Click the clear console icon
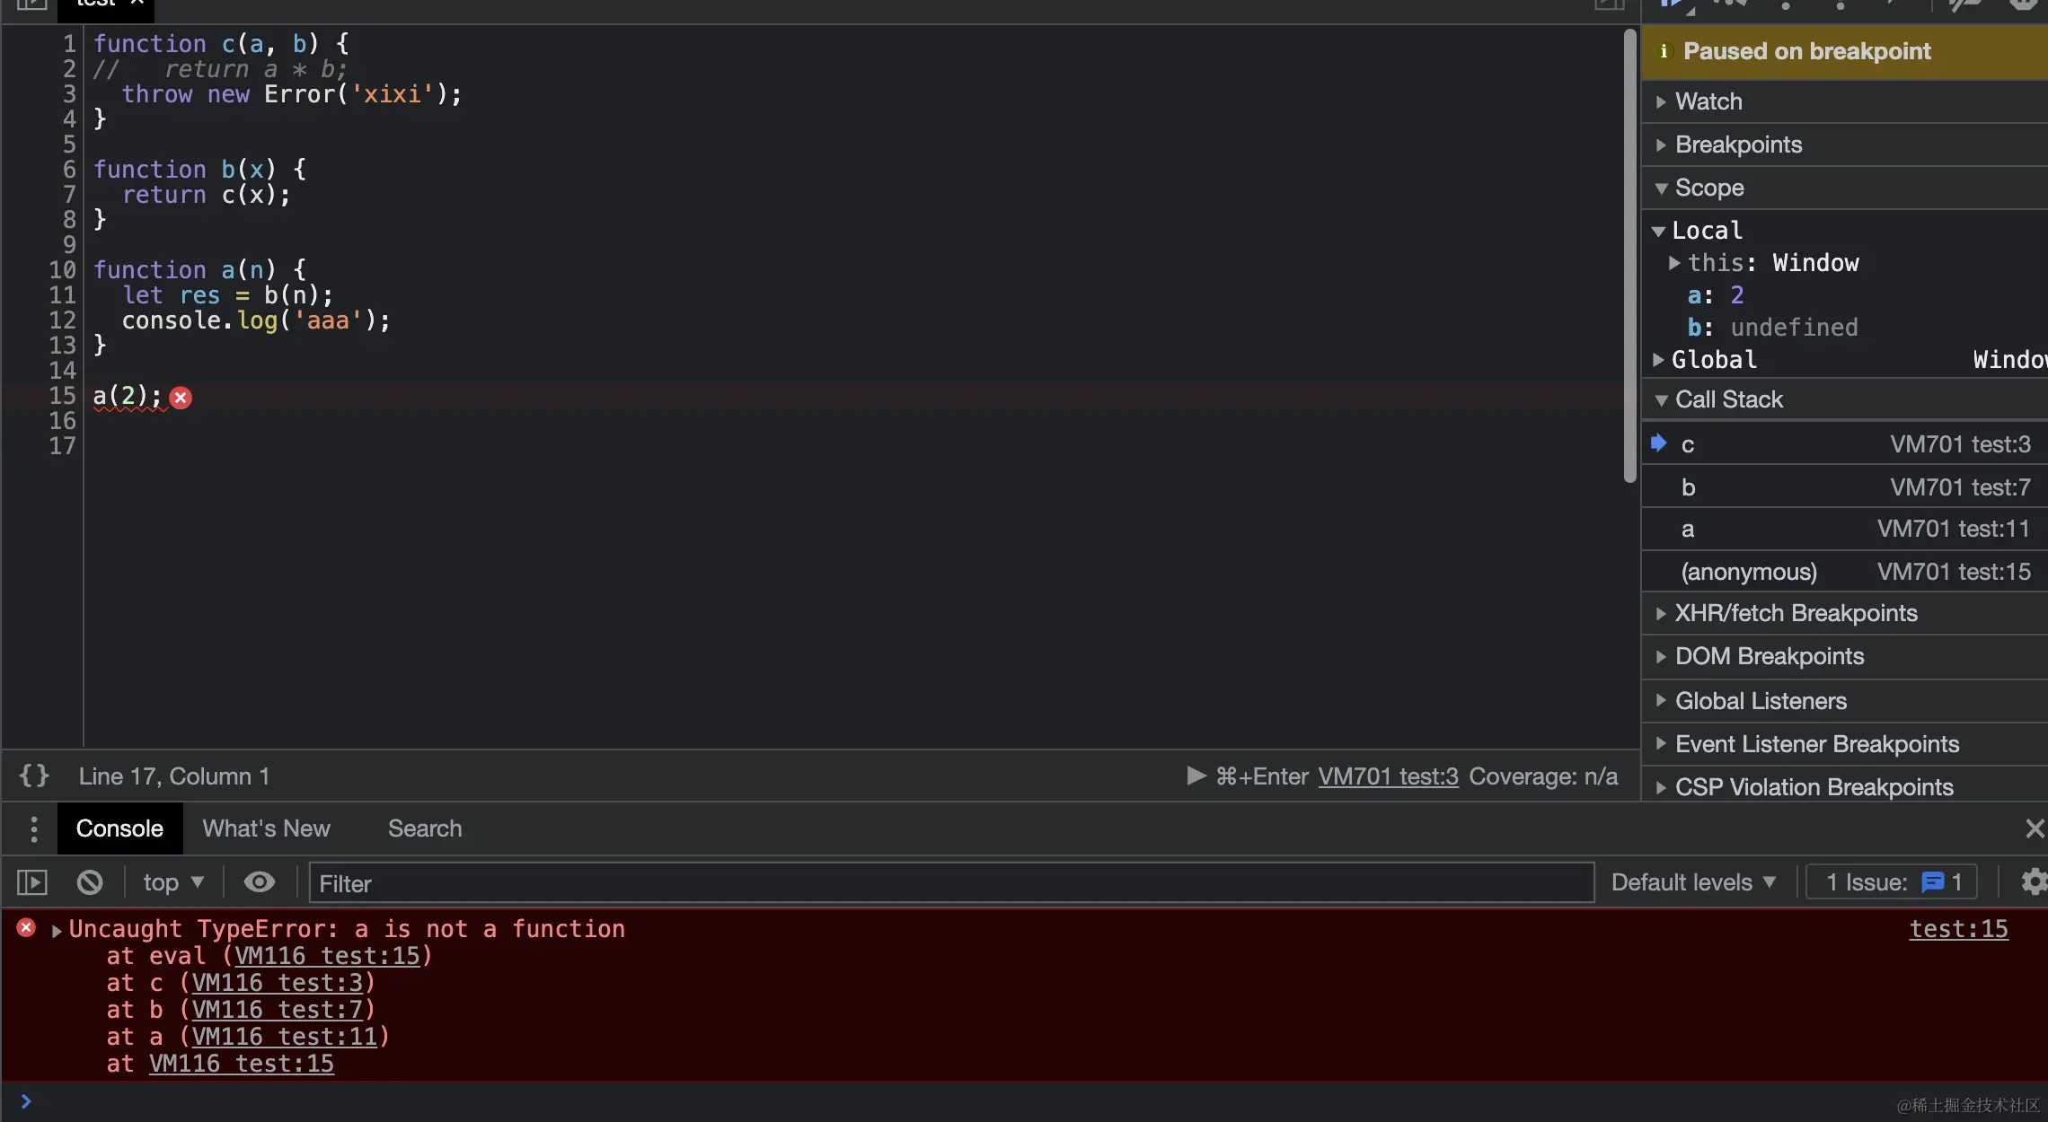Screen dimensions: 2048x1122 [90, 882]
